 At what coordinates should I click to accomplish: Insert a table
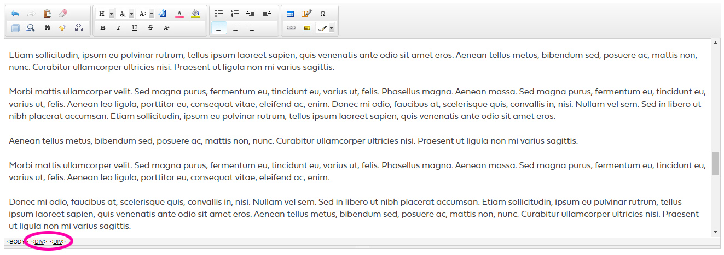291,14
